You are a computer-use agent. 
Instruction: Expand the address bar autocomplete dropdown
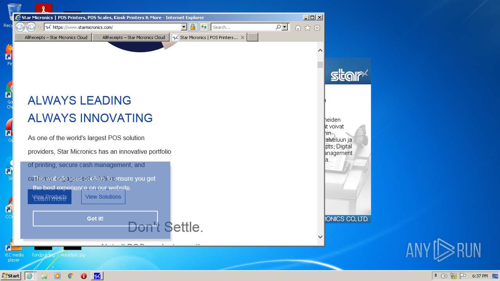pos(184,27)
